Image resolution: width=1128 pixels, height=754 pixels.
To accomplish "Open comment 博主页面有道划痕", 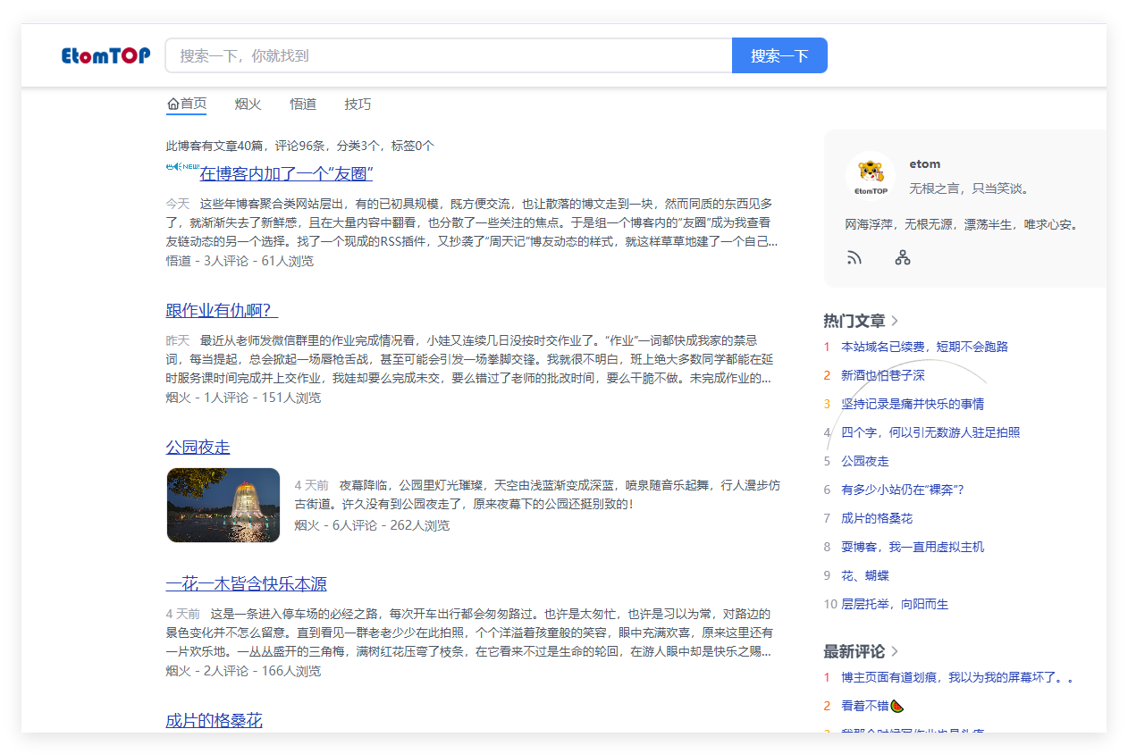I will (956, 677).
